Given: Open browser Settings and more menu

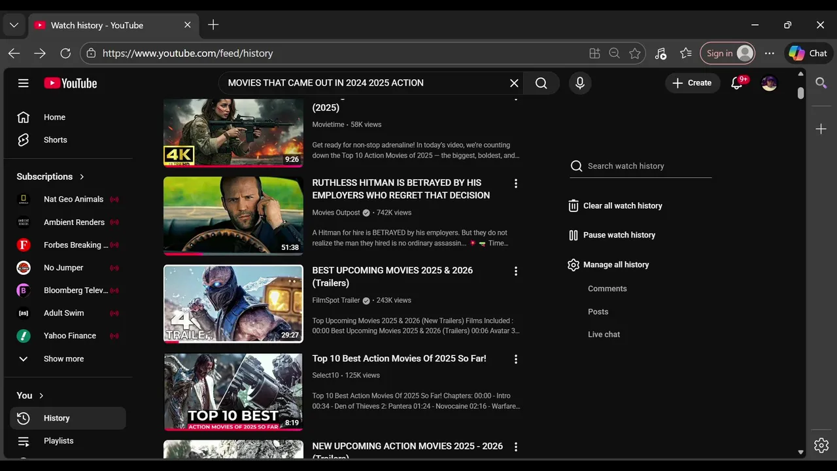Looking at the screenshot, I should pyautogui.click(x=770, y=54).
